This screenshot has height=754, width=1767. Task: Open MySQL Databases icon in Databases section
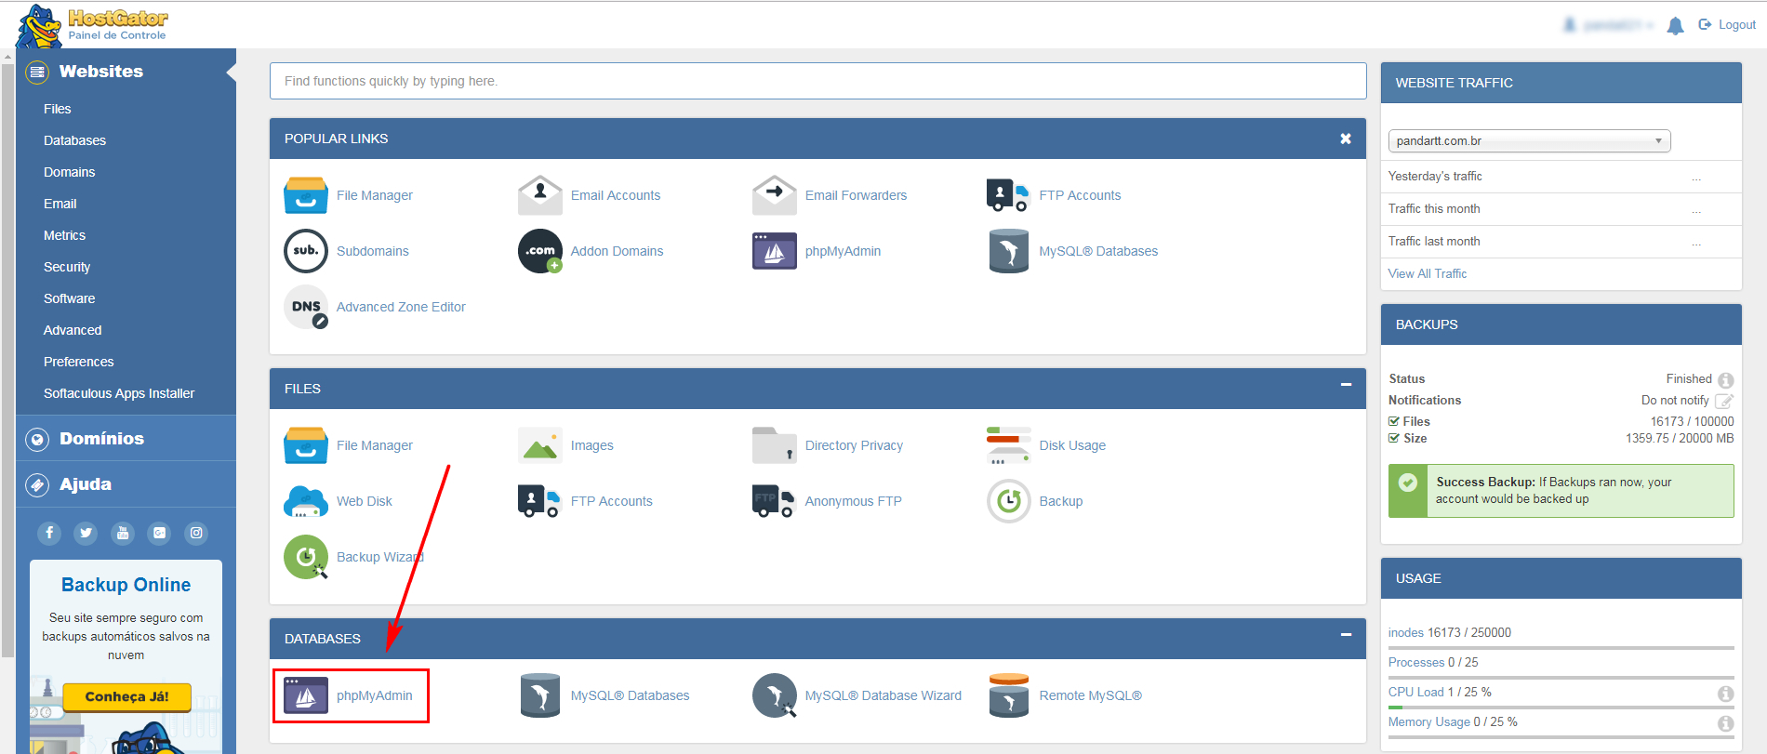coord(540,695)
